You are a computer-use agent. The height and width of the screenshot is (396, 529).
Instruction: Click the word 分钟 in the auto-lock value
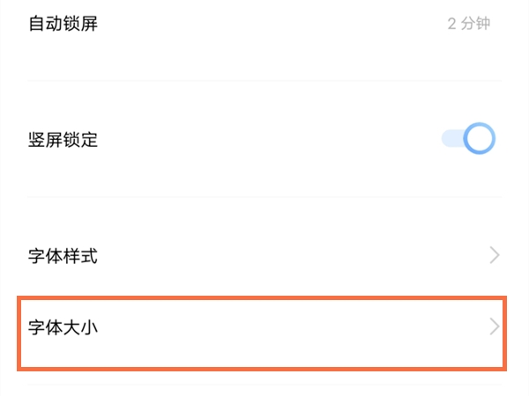coord(477,24)
